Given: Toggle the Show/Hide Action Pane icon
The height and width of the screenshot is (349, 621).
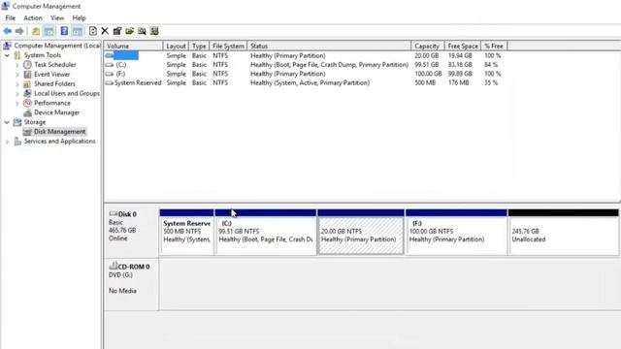Looking at the screenshot, I should click(78, 31).
